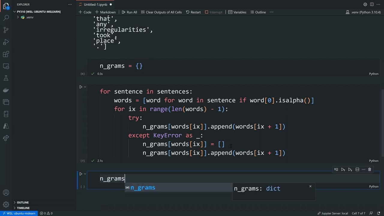Open run options dropdown for for-loop cell
Screen dimensions: 384x216
point(85,87)
